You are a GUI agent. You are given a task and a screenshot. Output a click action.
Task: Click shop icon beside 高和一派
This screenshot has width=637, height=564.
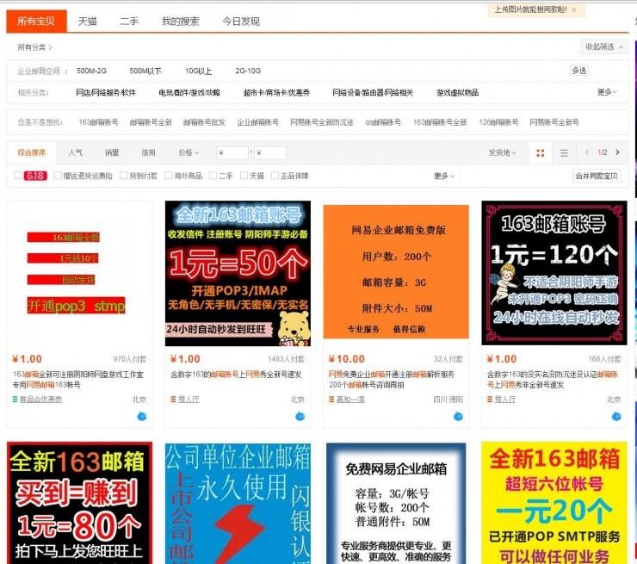[331, 400]
